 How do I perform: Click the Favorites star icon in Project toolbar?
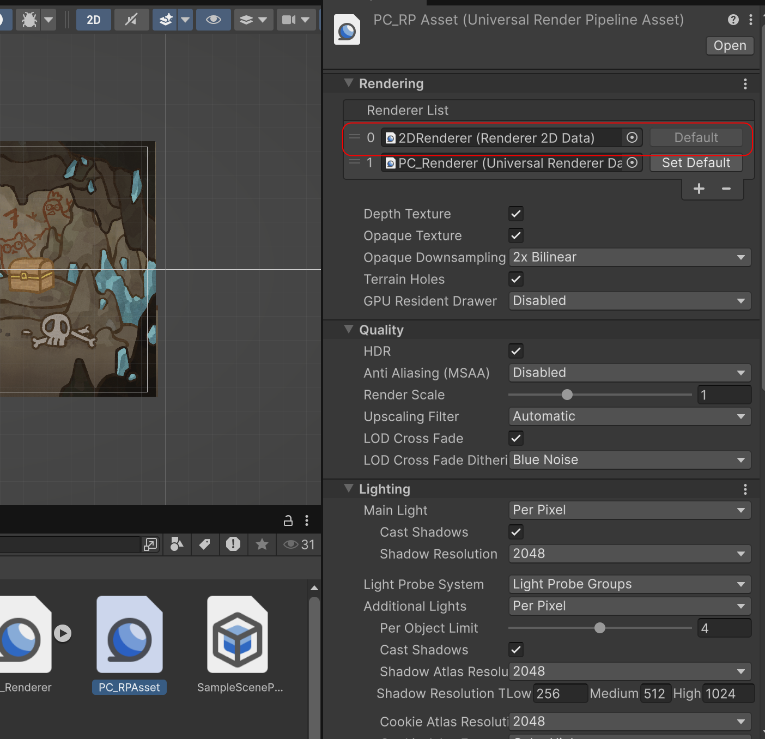262,544
